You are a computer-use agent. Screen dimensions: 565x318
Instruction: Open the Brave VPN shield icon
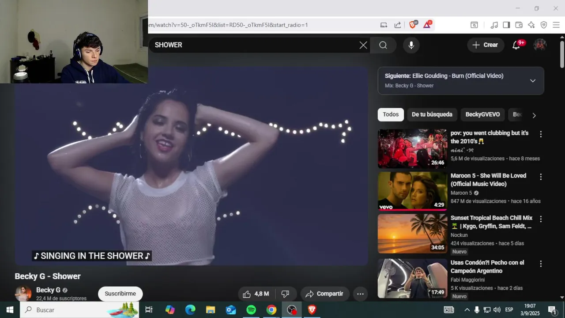[x=544, y=25]
